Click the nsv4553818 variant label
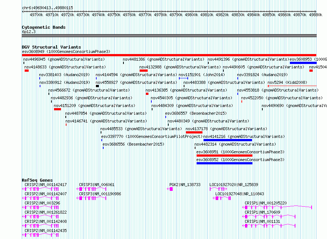The width and height of the screenshot is (327, 239). pyautogui.click(x=278, y=90)
